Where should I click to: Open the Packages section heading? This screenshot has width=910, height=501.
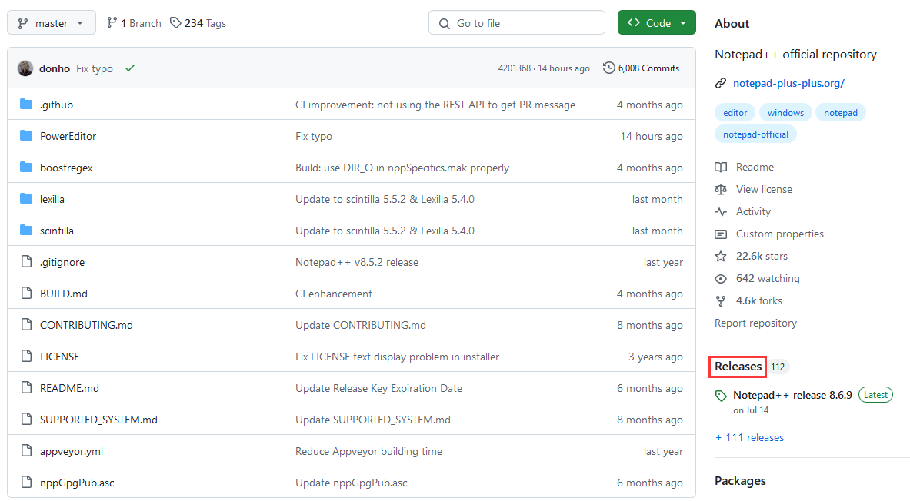tap(740, 481)
